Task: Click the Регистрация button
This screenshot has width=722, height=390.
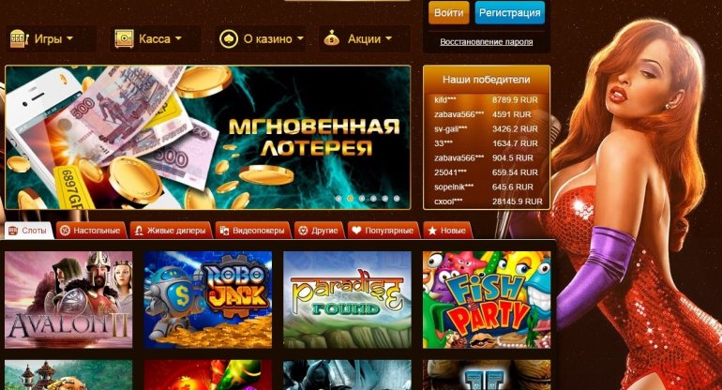Action: click(x=510, y=12)
